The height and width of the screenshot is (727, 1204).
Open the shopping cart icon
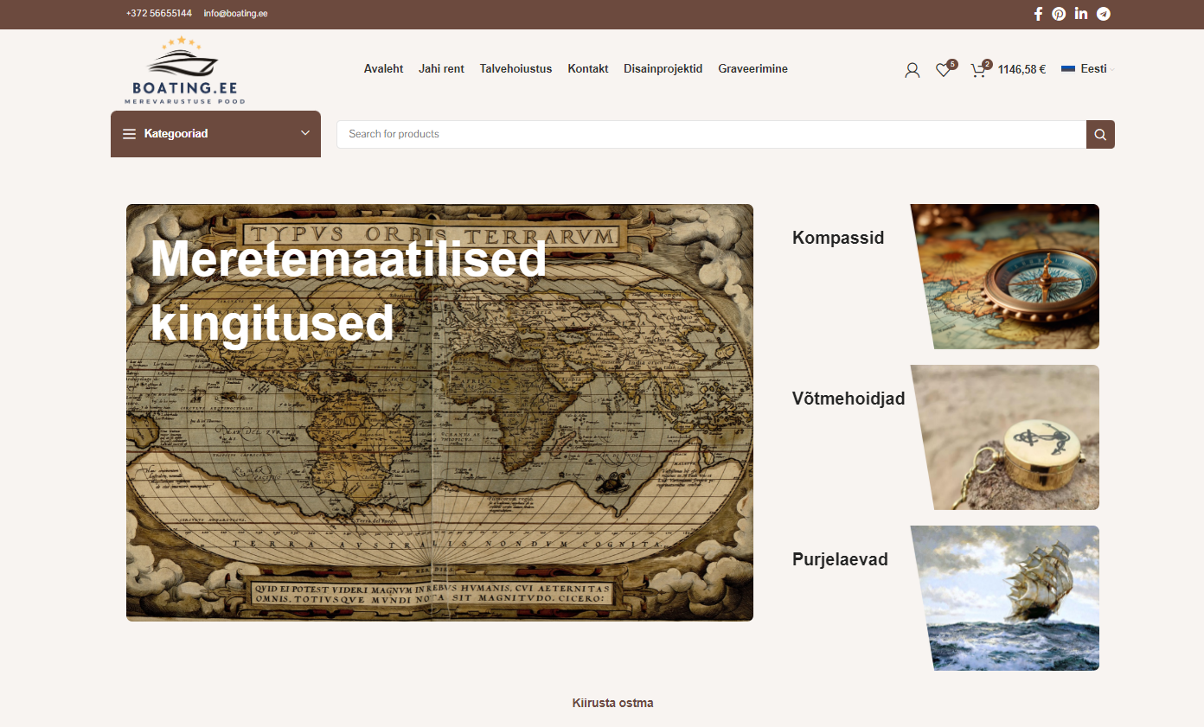(978, 70)
